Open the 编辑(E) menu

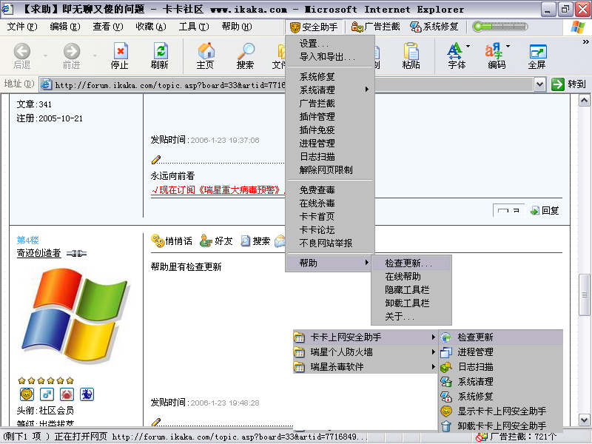tap(65, 27)
